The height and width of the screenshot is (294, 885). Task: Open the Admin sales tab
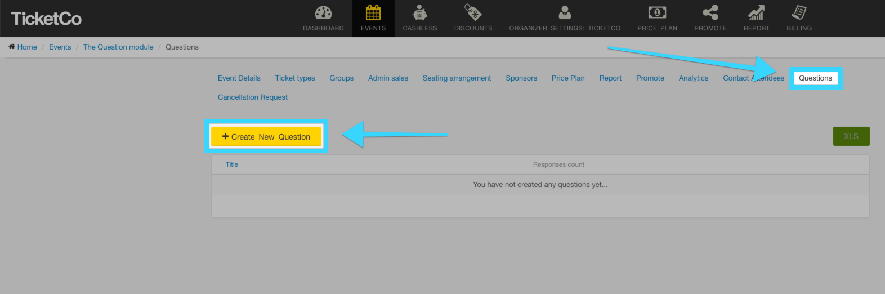pos(388,78)
